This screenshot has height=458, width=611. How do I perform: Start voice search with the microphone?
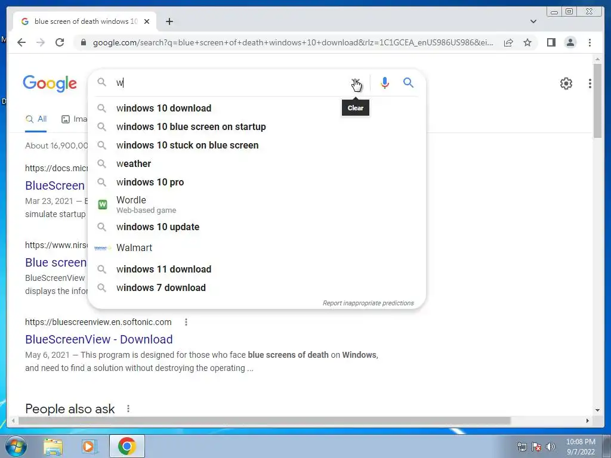(385, 82)
